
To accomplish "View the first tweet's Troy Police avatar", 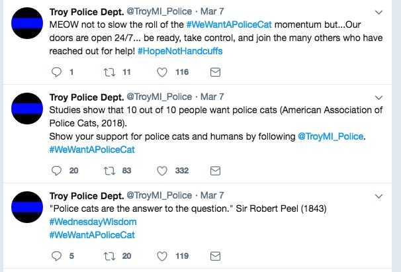I will (x=27, y=23).
